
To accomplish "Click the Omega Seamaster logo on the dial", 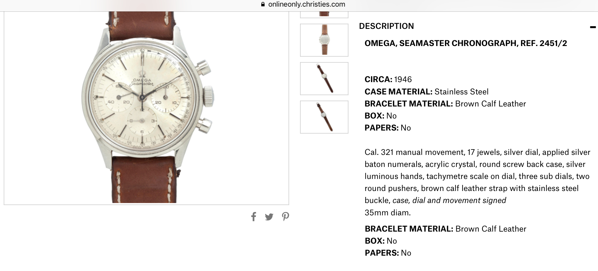I will (x=142, y=81).
